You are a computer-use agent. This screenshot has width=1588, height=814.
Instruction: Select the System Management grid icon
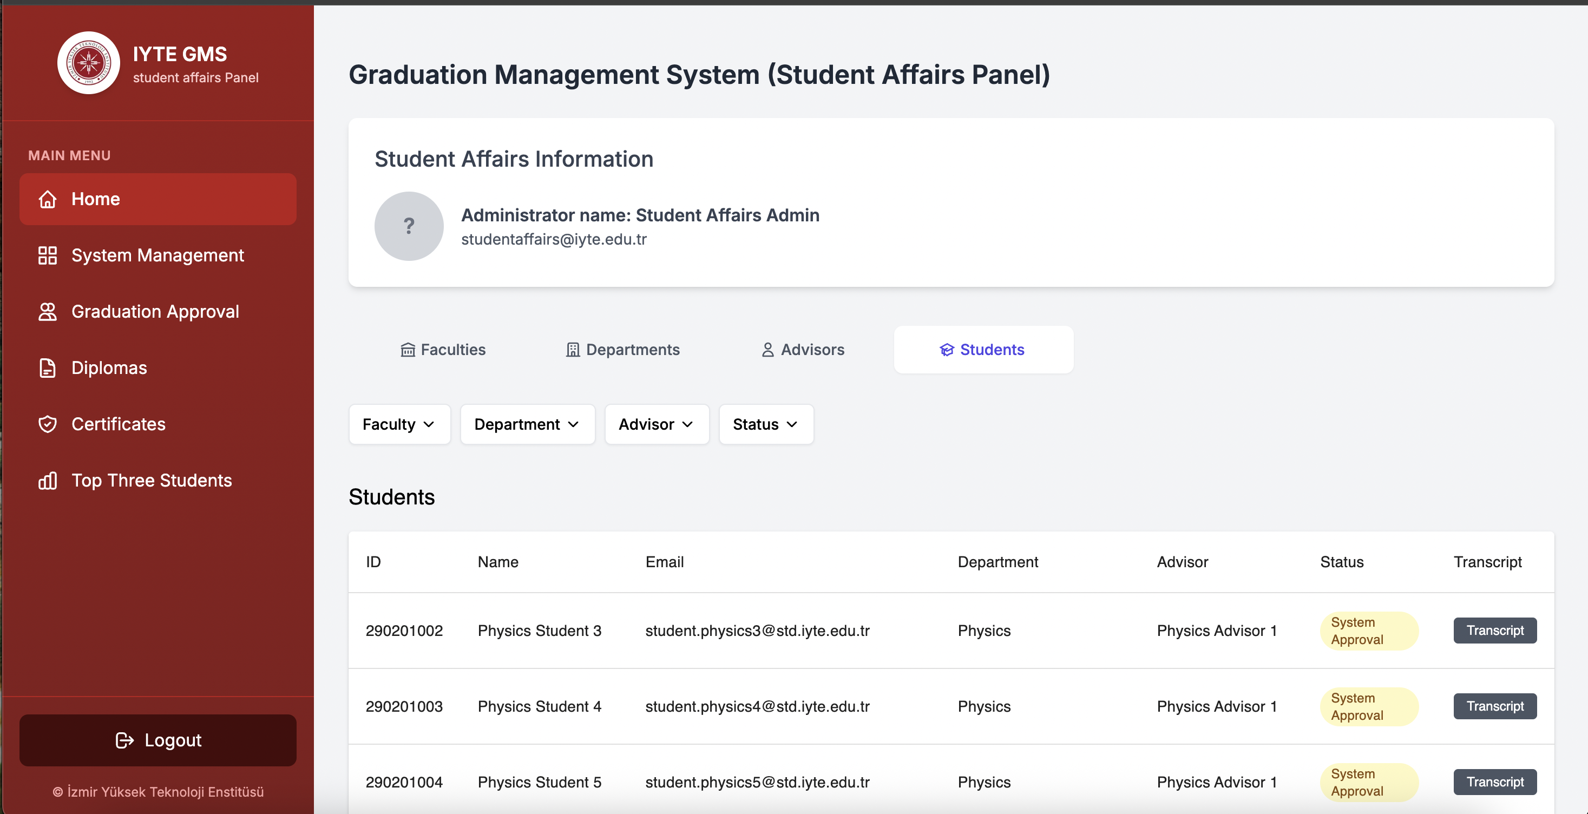click(48, 255)
